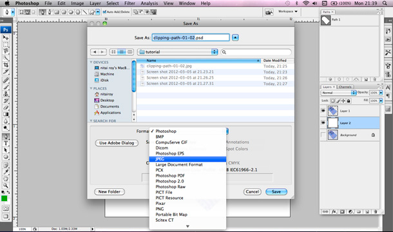Collapse the DEVICES sidebar section

coord(91,62)
